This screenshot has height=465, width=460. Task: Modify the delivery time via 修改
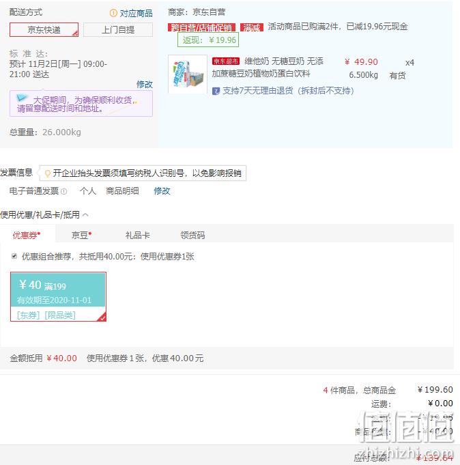tap(145, 84)
